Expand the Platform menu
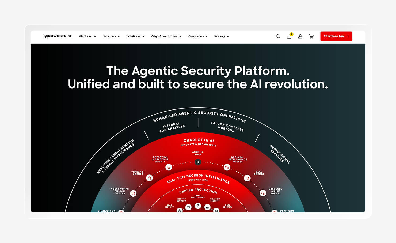Image resolution: width=396 pixels, height=243 pixels. pyautogui.click(x=87, y=36)
